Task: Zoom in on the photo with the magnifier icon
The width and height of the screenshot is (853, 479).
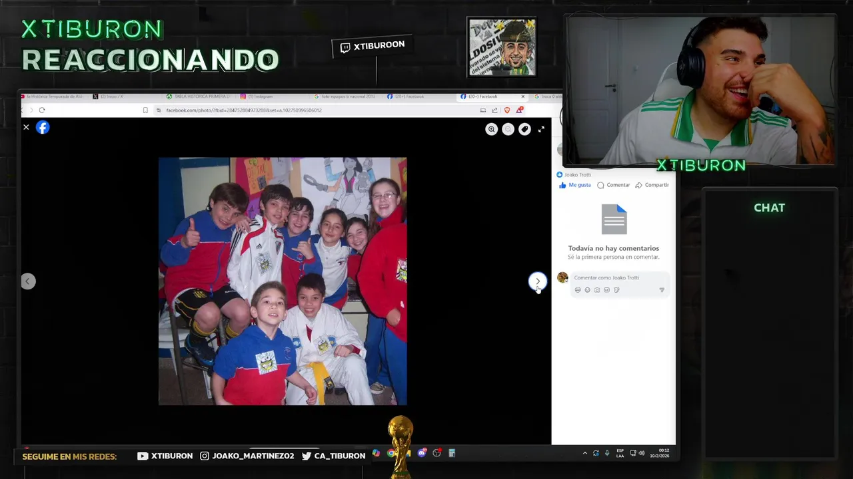Action: coord(491,130)
